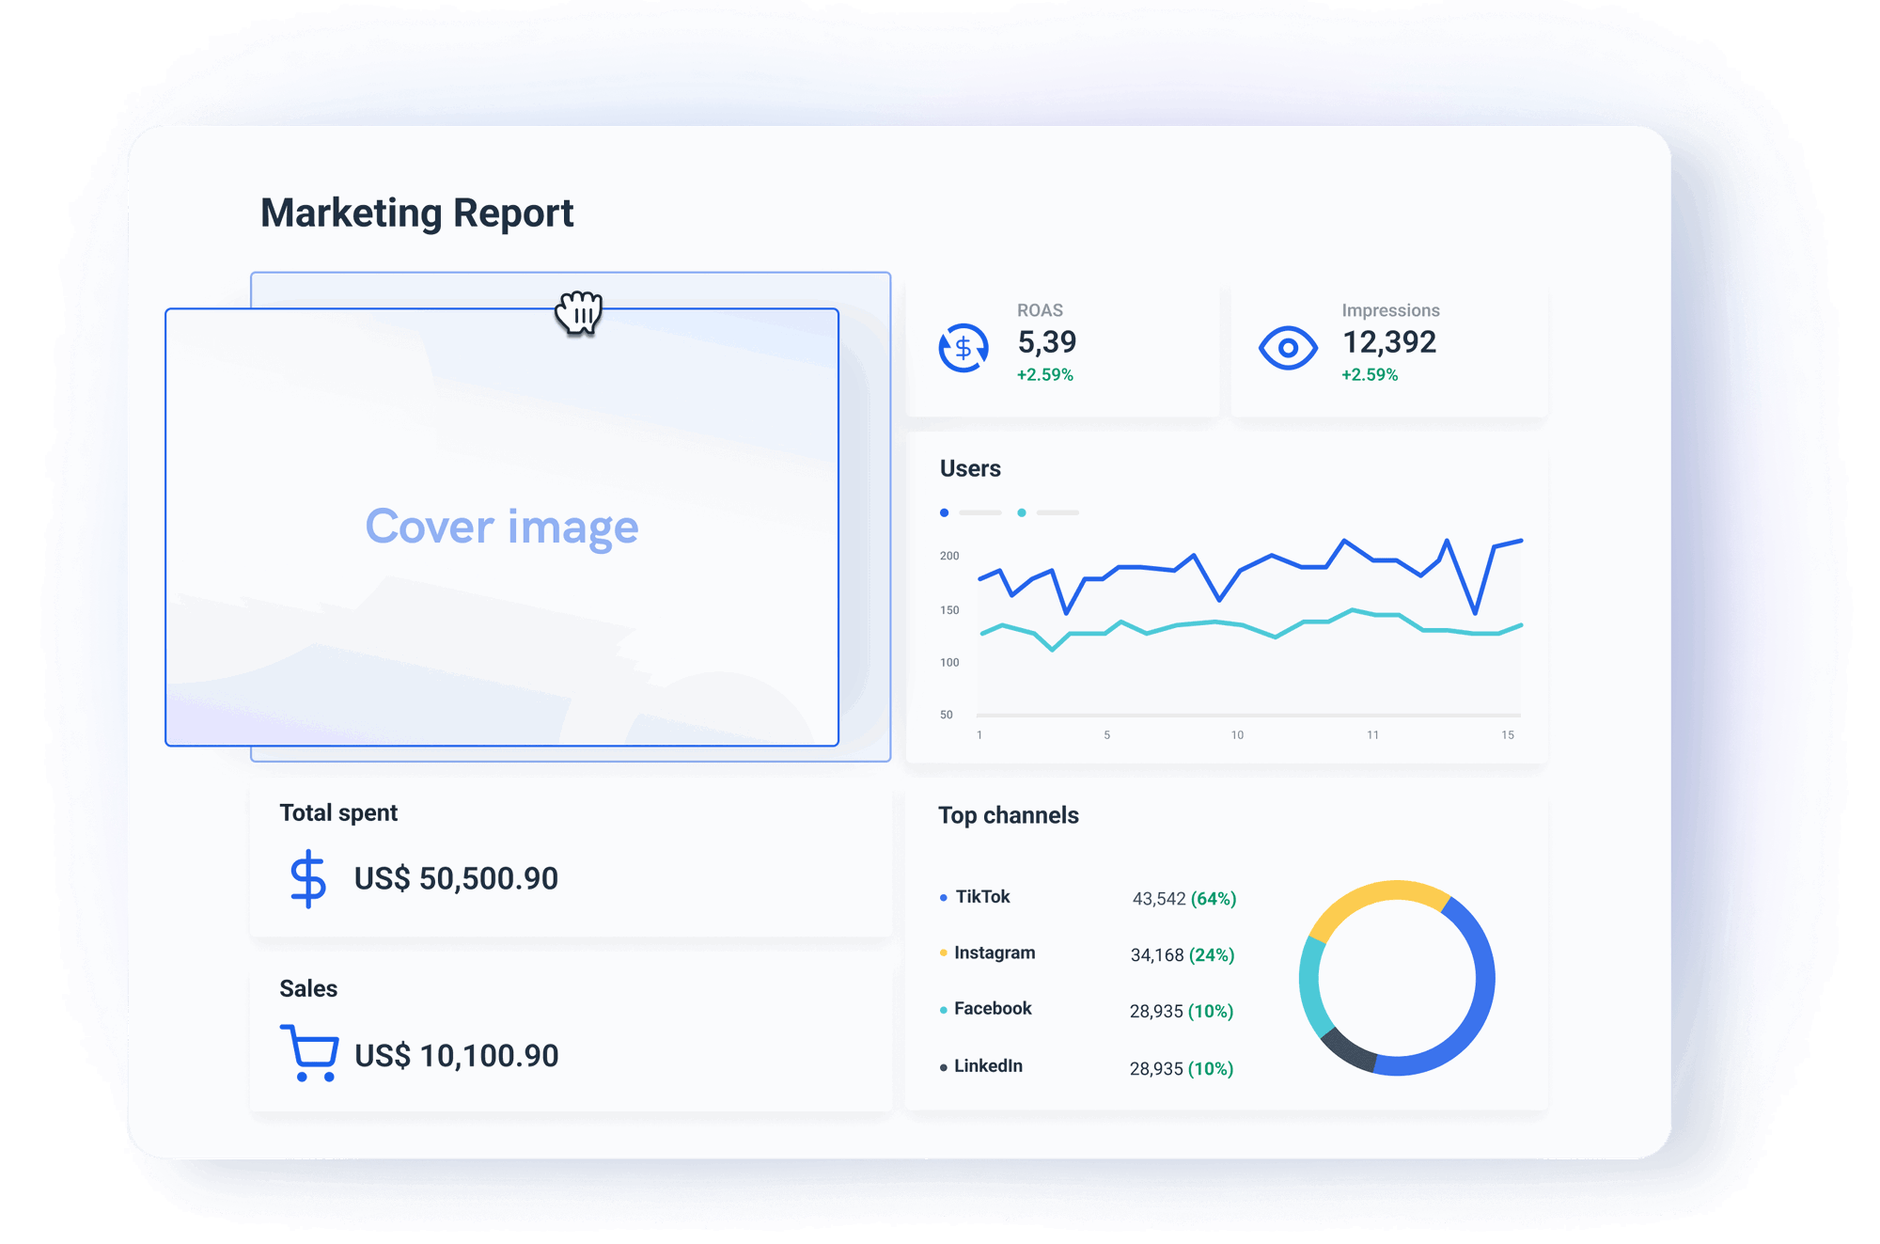Toggle the blue series in the Users chart legend

944,512
